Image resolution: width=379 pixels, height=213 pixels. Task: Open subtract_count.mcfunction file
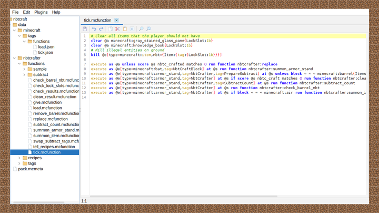point(56,124)
